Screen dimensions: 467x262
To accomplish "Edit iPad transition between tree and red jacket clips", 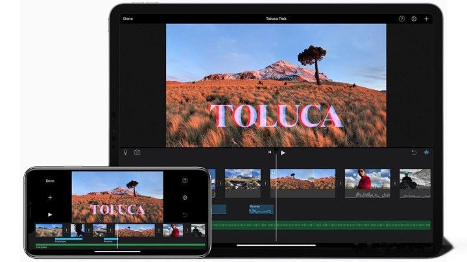I will (x=340, y=183).
